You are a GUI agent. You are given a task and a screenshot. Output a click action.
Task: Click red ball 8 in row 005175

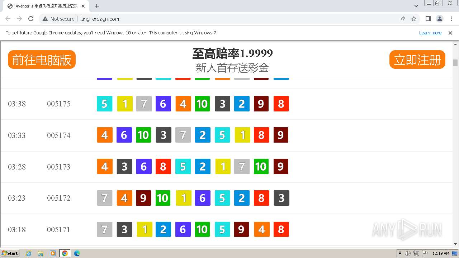(281, 104)
